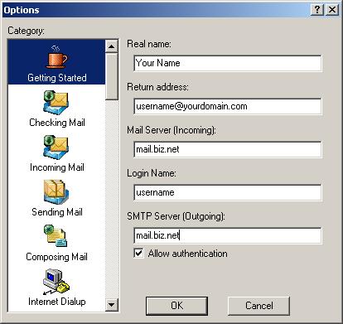Open the title bar help question mark
The width and height of the screenshot is (343, 324).
[x=317, y=10]
